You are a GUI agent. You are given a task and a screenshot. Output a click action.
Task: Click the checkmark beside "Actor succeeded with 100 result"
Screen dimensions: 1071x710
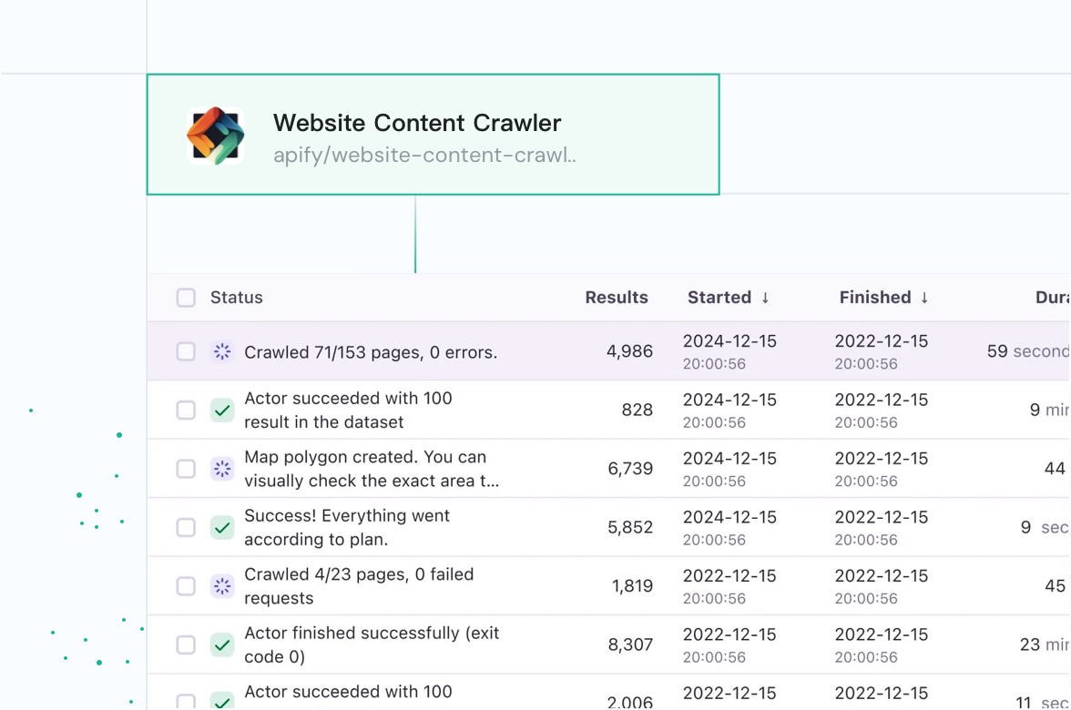tap(222, 411)
